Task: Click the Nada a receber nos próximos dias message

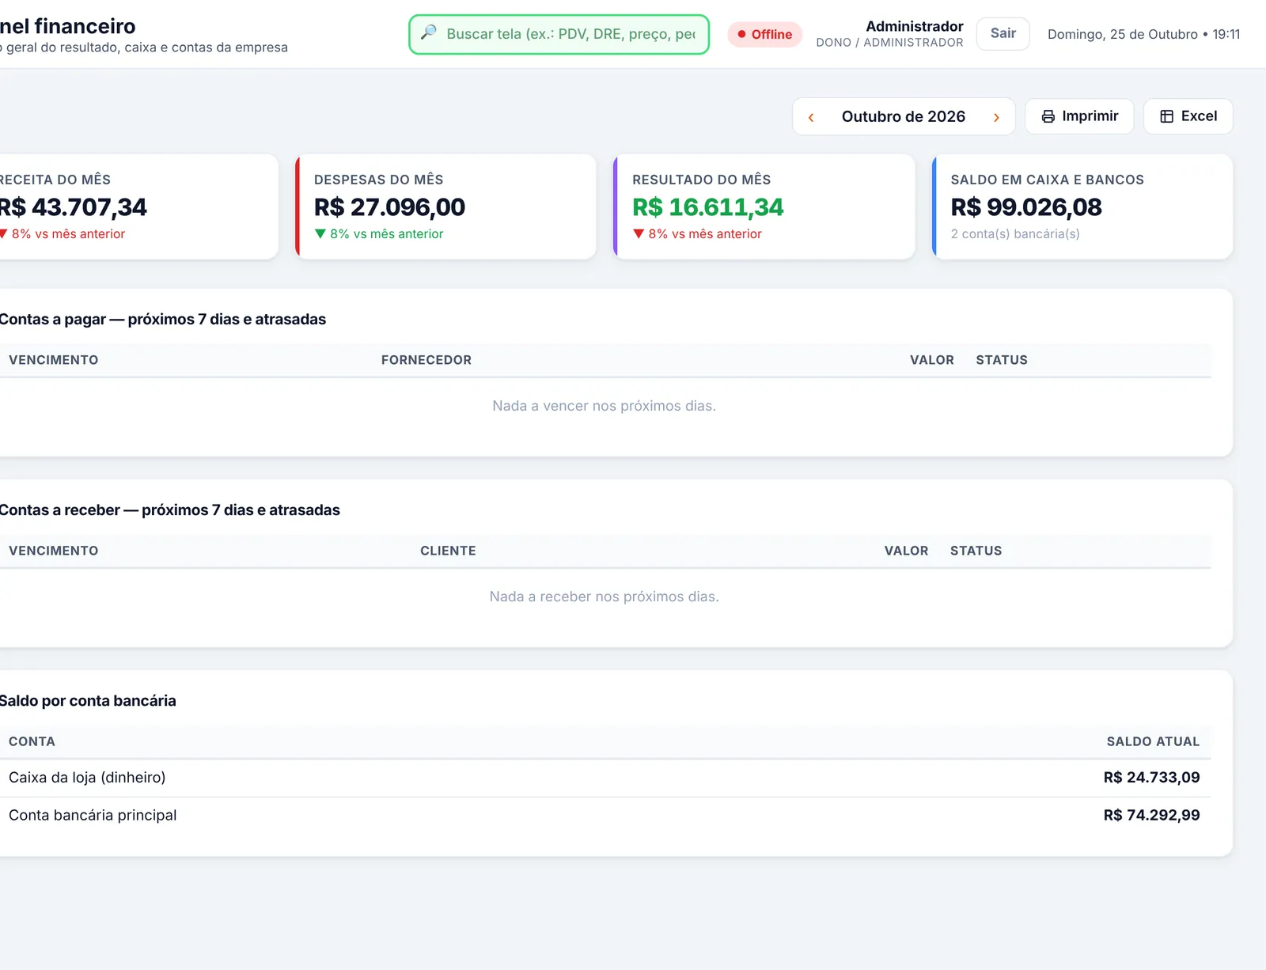Action: tap(604, 597)
